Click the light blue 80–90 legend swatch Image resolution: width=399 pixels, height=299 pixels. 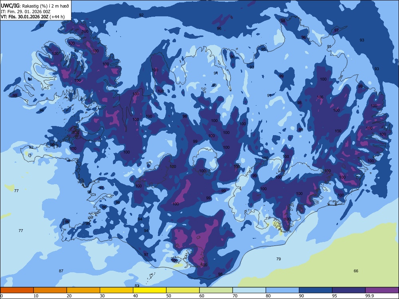[x=282, y=290]
